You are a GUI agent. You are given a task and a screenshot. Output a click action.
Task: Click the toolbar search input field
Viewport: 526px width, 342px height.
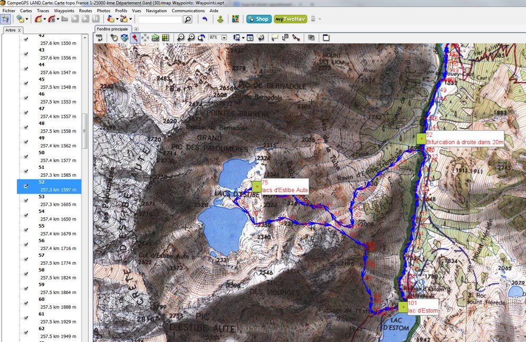pos(160,19)
